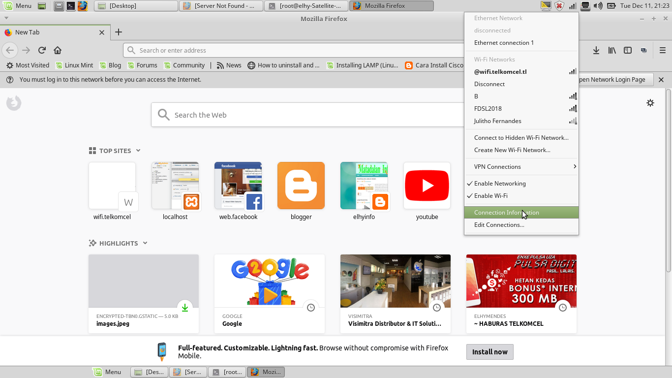Connect to Wi-Fi network B
Screen dimensions: 672x378
click(x=521, y=96)
